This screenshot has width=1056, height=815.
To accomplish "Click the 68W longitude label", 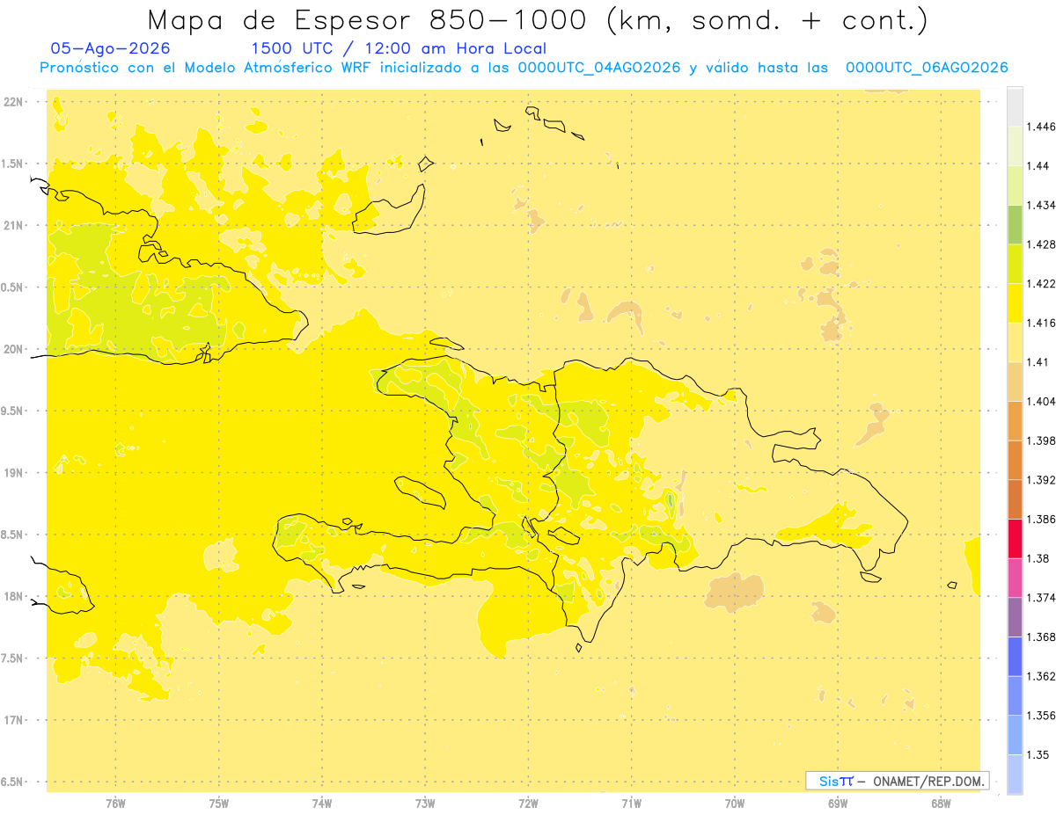I will click(x=941, y=804).
